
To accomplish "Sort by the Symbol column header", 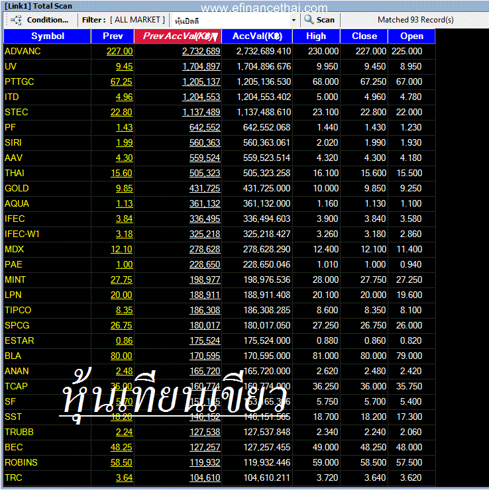I will tap(48, 36).
